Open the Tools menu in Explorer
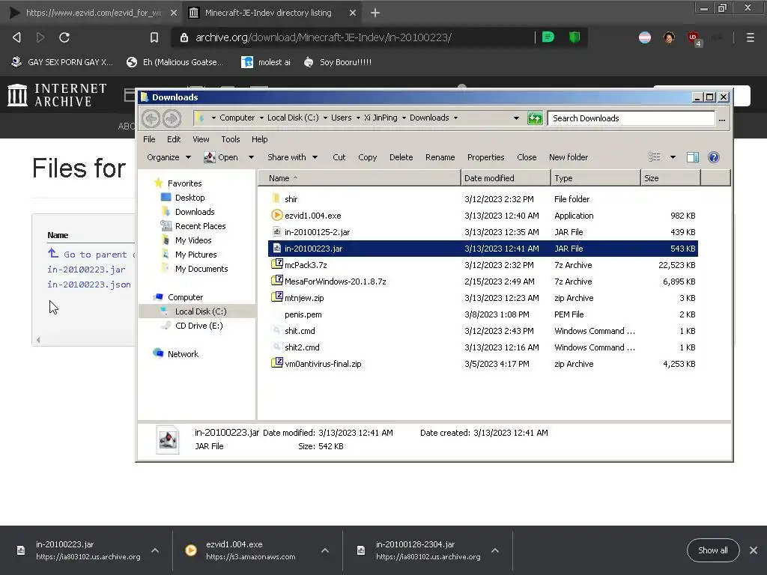This screenshot has width=767, height=575. coord(231,139)
